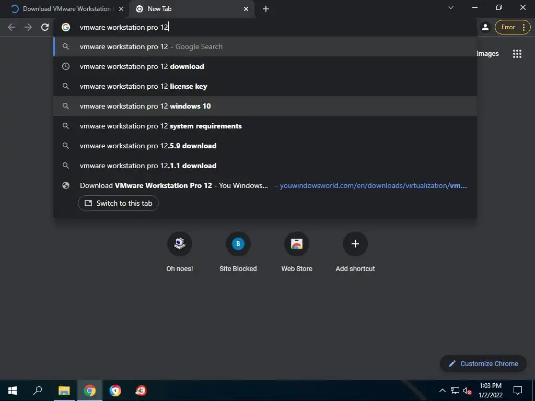
Task: Open the profile avatar icon
Action: tap(485, 27)
